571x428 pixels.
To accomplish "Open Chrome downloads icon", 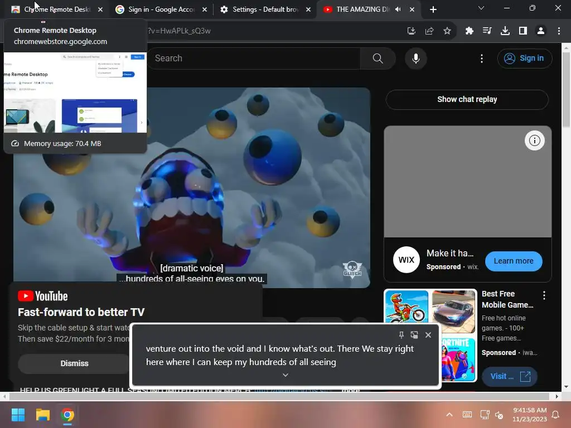I will (505, 31).
